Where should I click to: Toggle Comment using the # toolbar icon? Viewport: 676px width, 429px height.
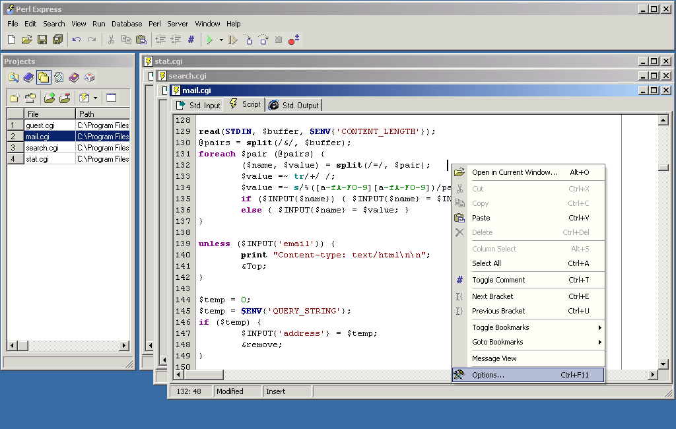[191, 40]
